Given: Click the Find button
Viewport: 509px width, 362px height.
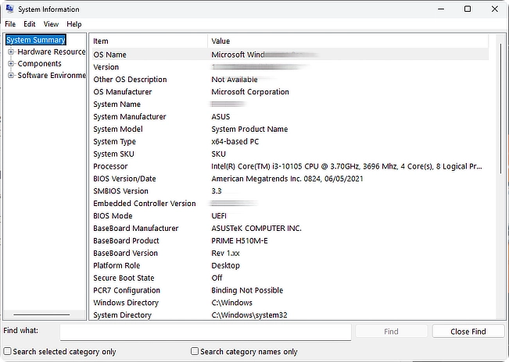Looking at the screenshot, I should pyautogui.click(x=391, y=332).
